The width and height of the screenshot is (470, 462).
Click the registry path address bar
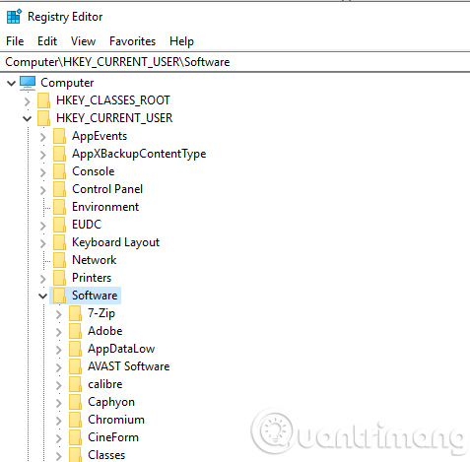point(235,62)
